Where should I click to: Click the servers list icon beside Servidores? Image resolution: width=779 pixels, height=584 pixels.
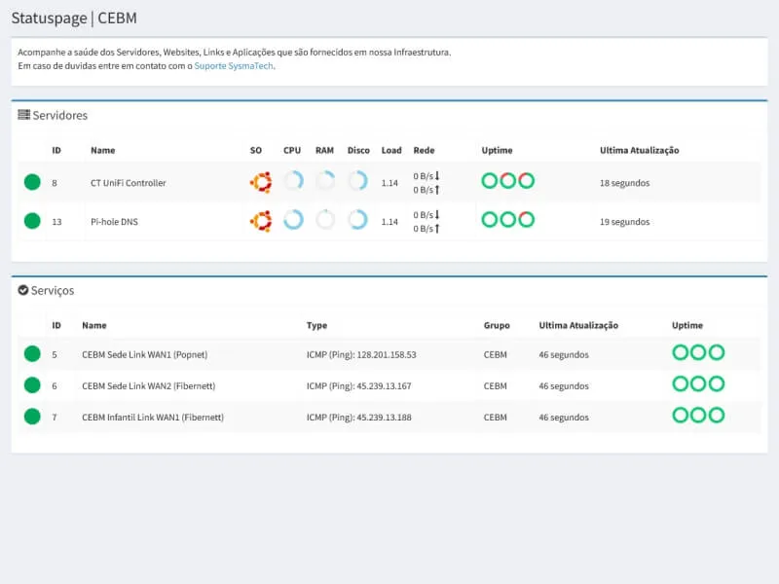click(24, 115)
